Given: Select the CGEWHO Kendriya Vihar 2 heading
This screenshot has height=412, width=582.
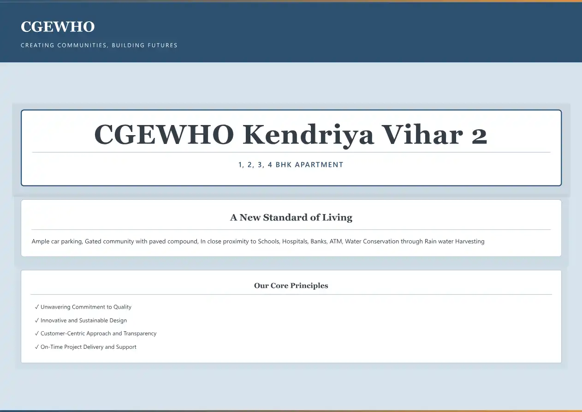Looking at the screenshot, I should [291, 134].
